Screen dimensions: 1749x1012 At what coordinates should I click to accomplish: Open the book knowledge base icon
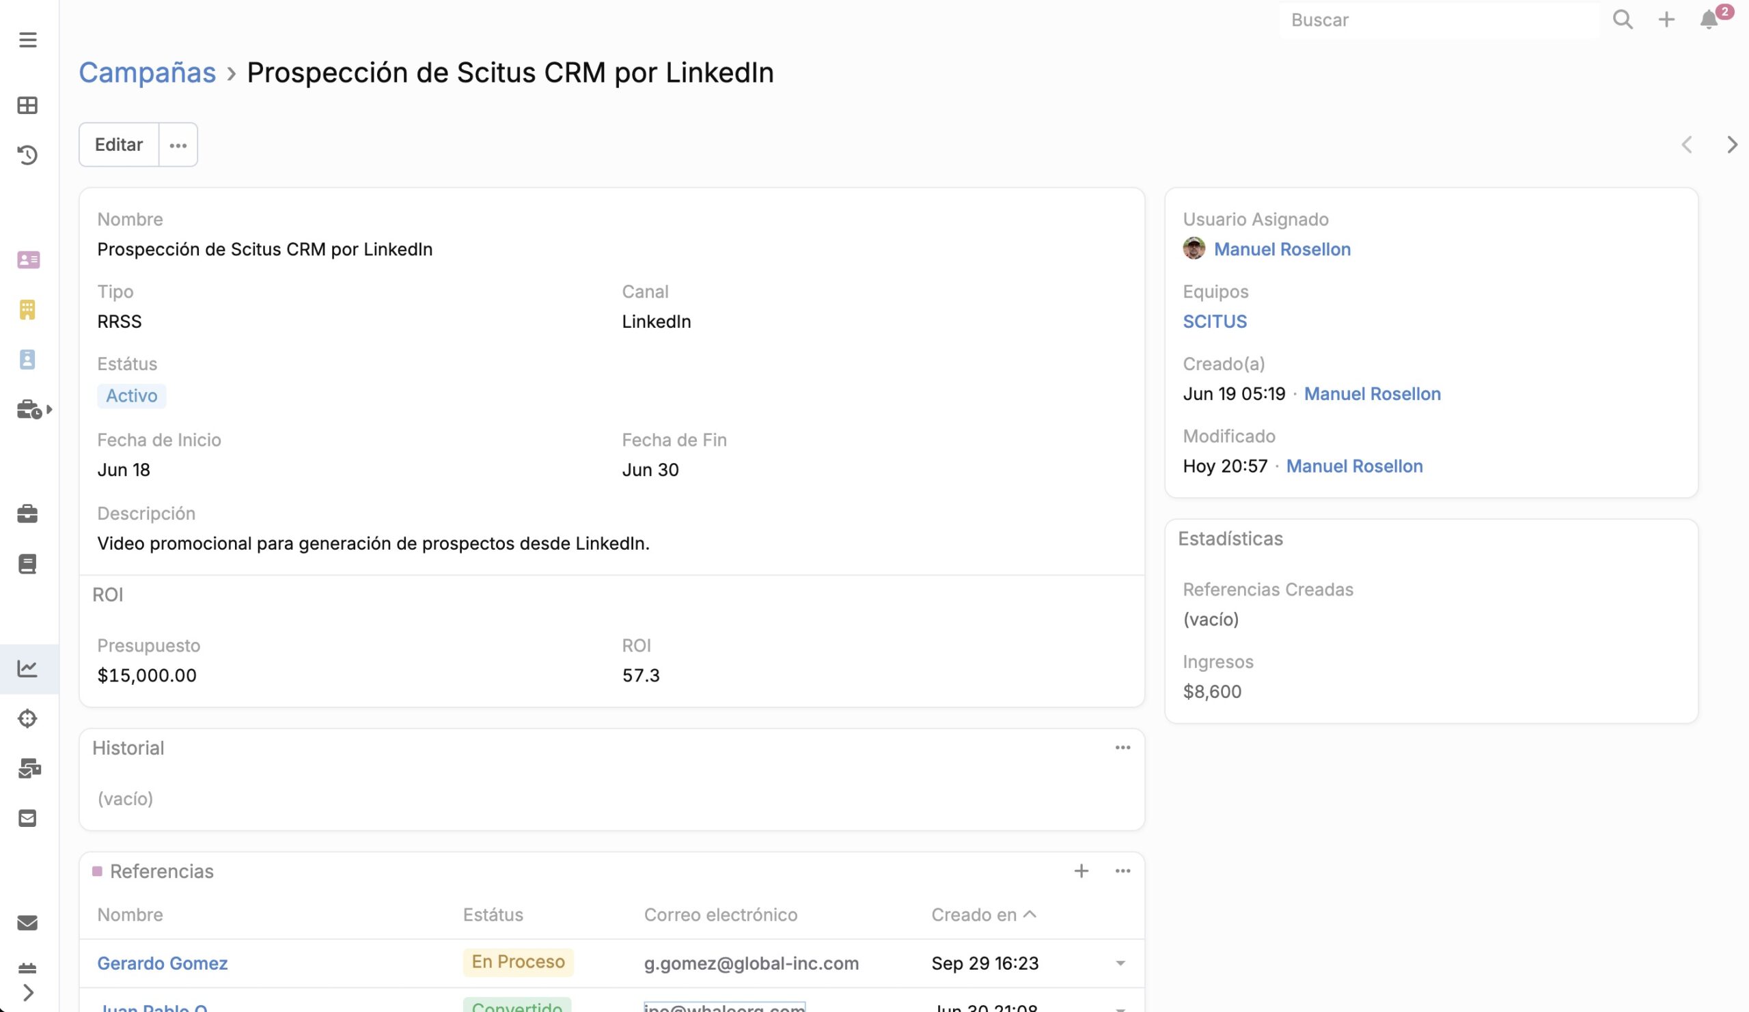tap(28, 564)
